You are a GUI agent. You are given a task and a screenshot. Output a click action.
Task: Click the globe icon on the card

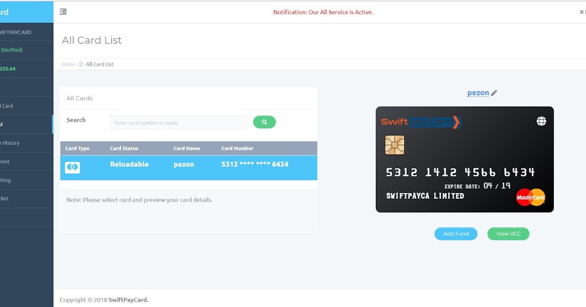click(541, 120)
